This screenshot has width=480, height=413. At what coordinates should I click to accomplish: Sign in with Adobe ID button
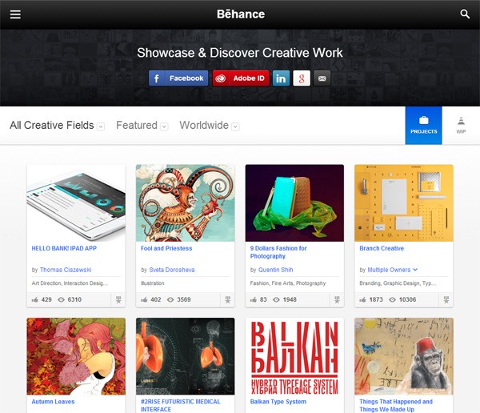(241, 78)
